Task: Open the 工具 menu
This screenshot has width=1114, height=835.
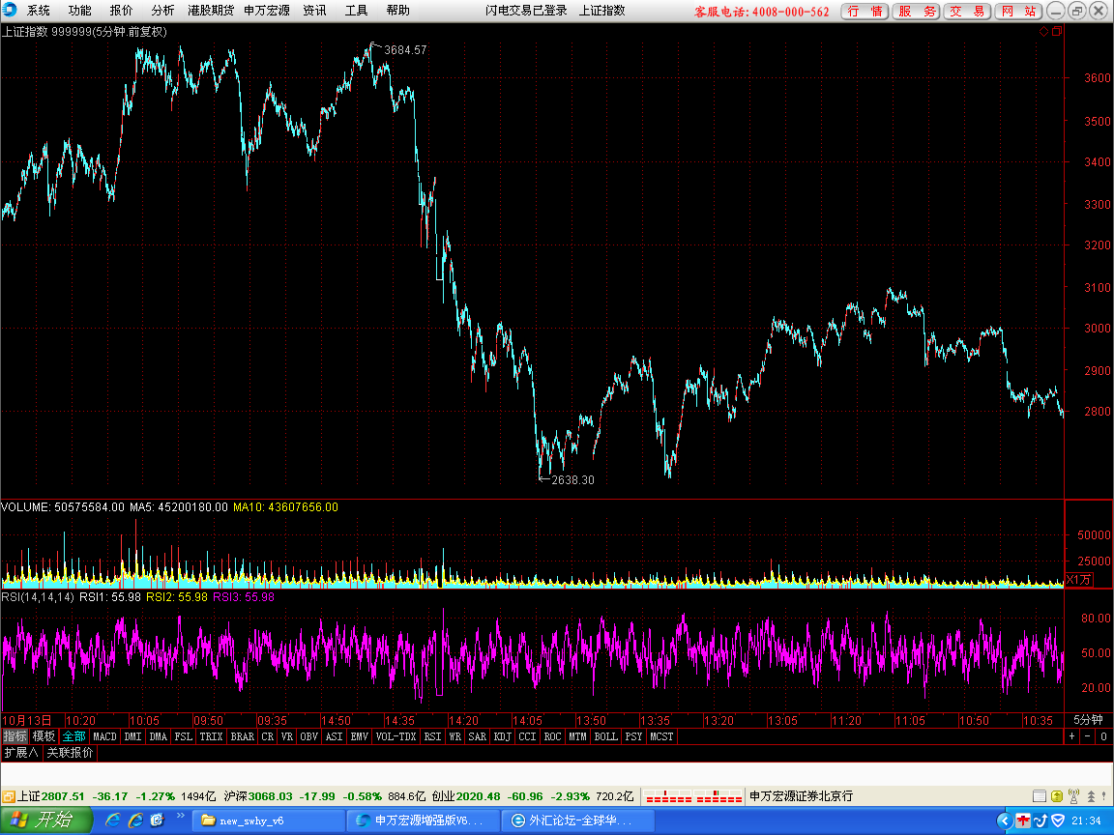Action: [x=356, y=11]
